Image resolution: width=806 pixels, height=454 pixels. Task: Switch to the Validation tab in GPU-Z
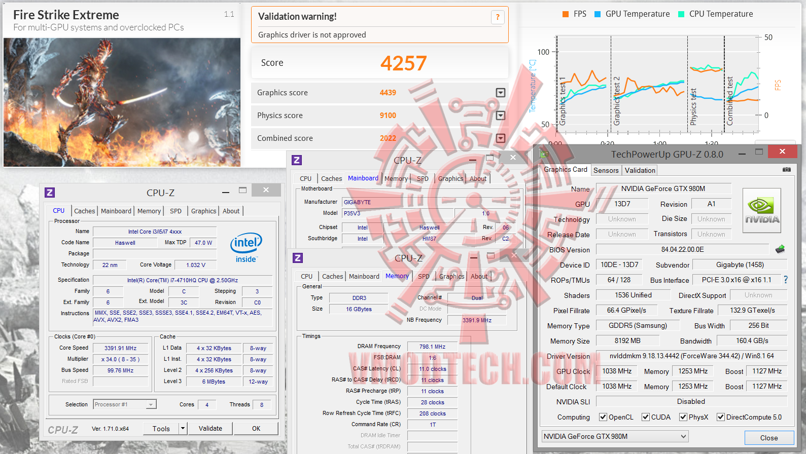coord(640,171)
